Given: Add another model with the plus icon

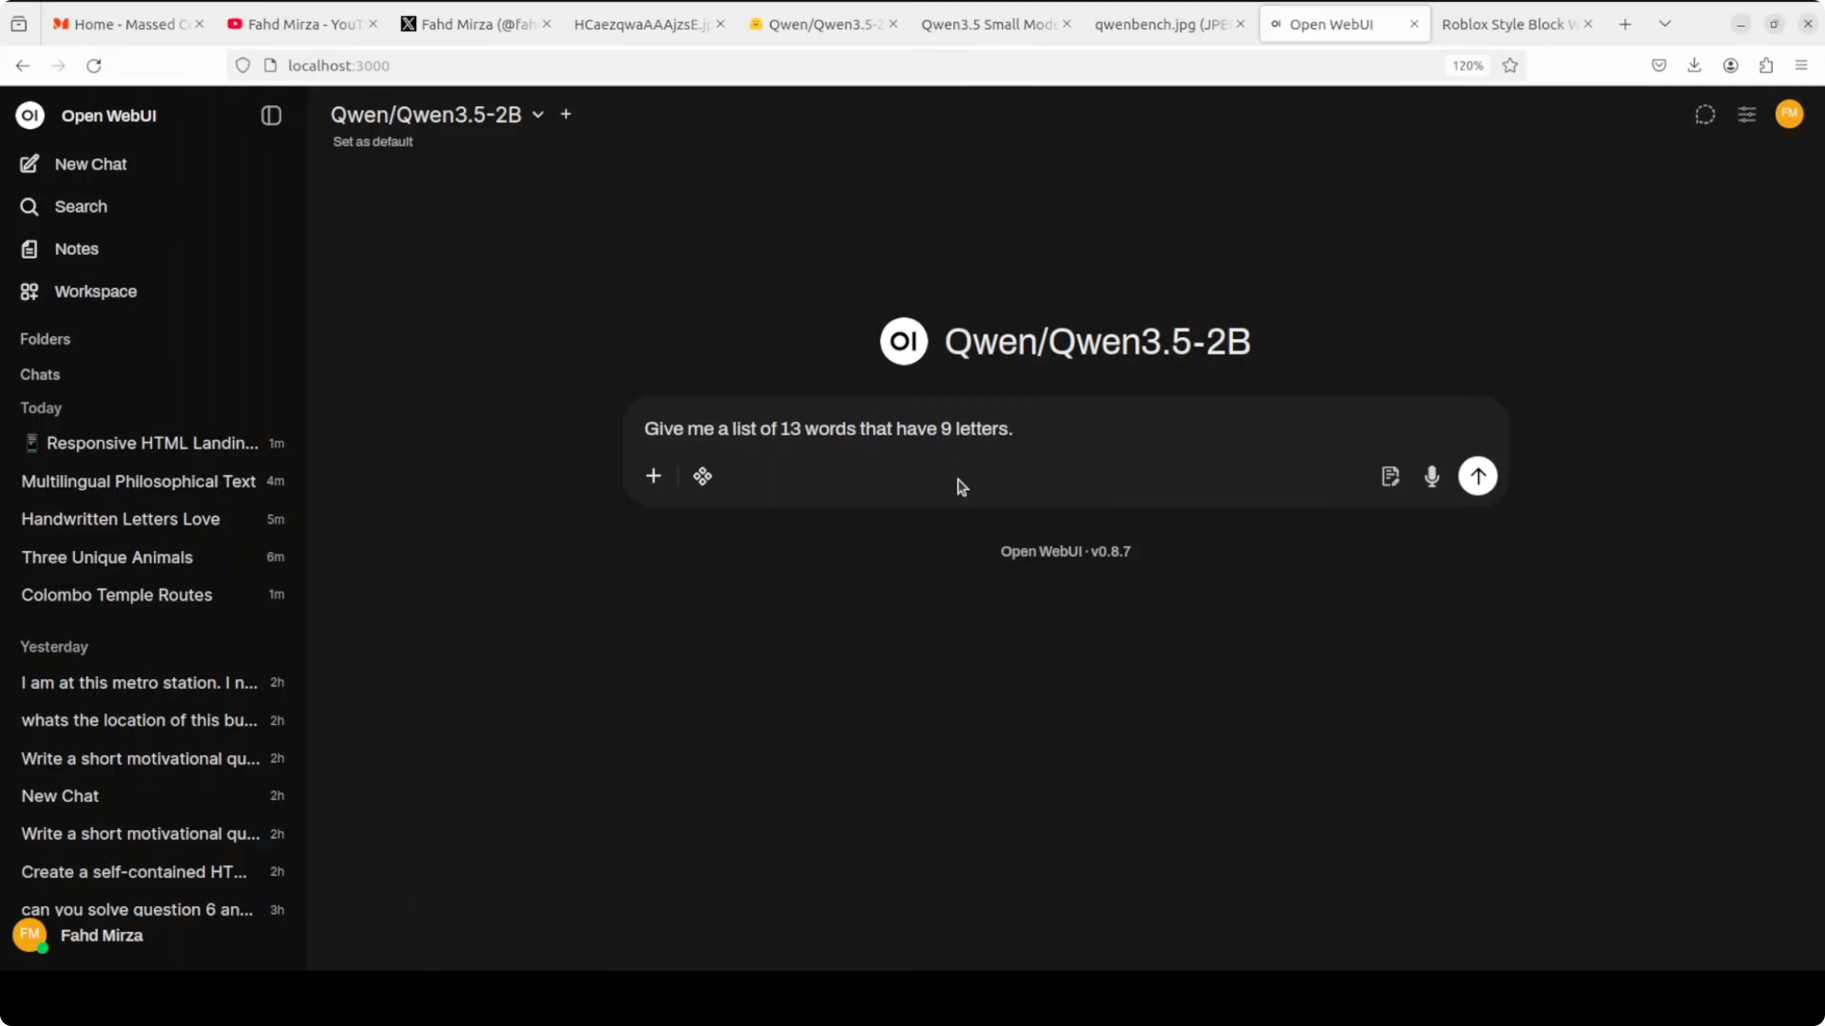Looking at the screenshot, I should coord(565,114).
